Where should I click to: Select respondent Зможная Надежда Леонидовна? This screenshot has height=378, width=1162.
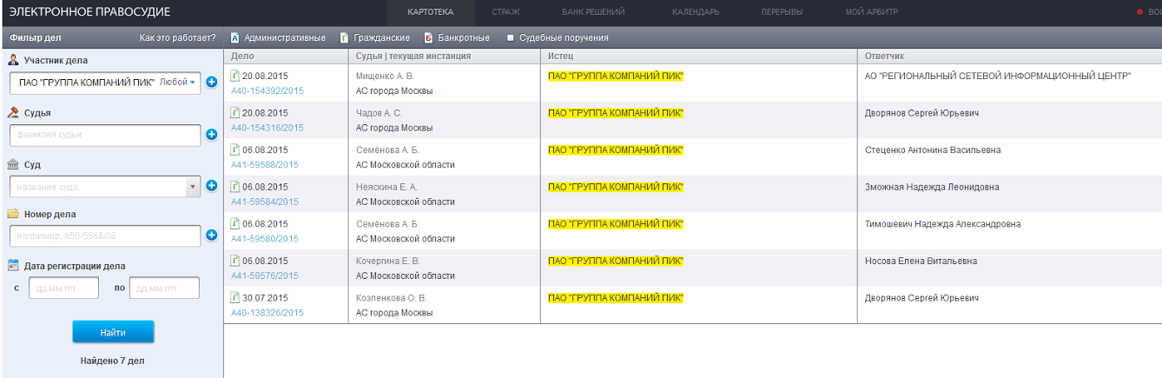tap(932, 187)
